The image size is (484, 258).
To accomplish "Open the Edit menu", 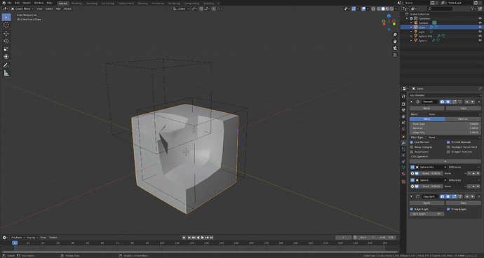I will click(x=17, y=3).
